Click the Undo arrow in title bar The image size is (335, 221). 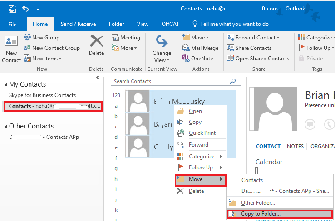pyautogui.click(x=25, y=9)
